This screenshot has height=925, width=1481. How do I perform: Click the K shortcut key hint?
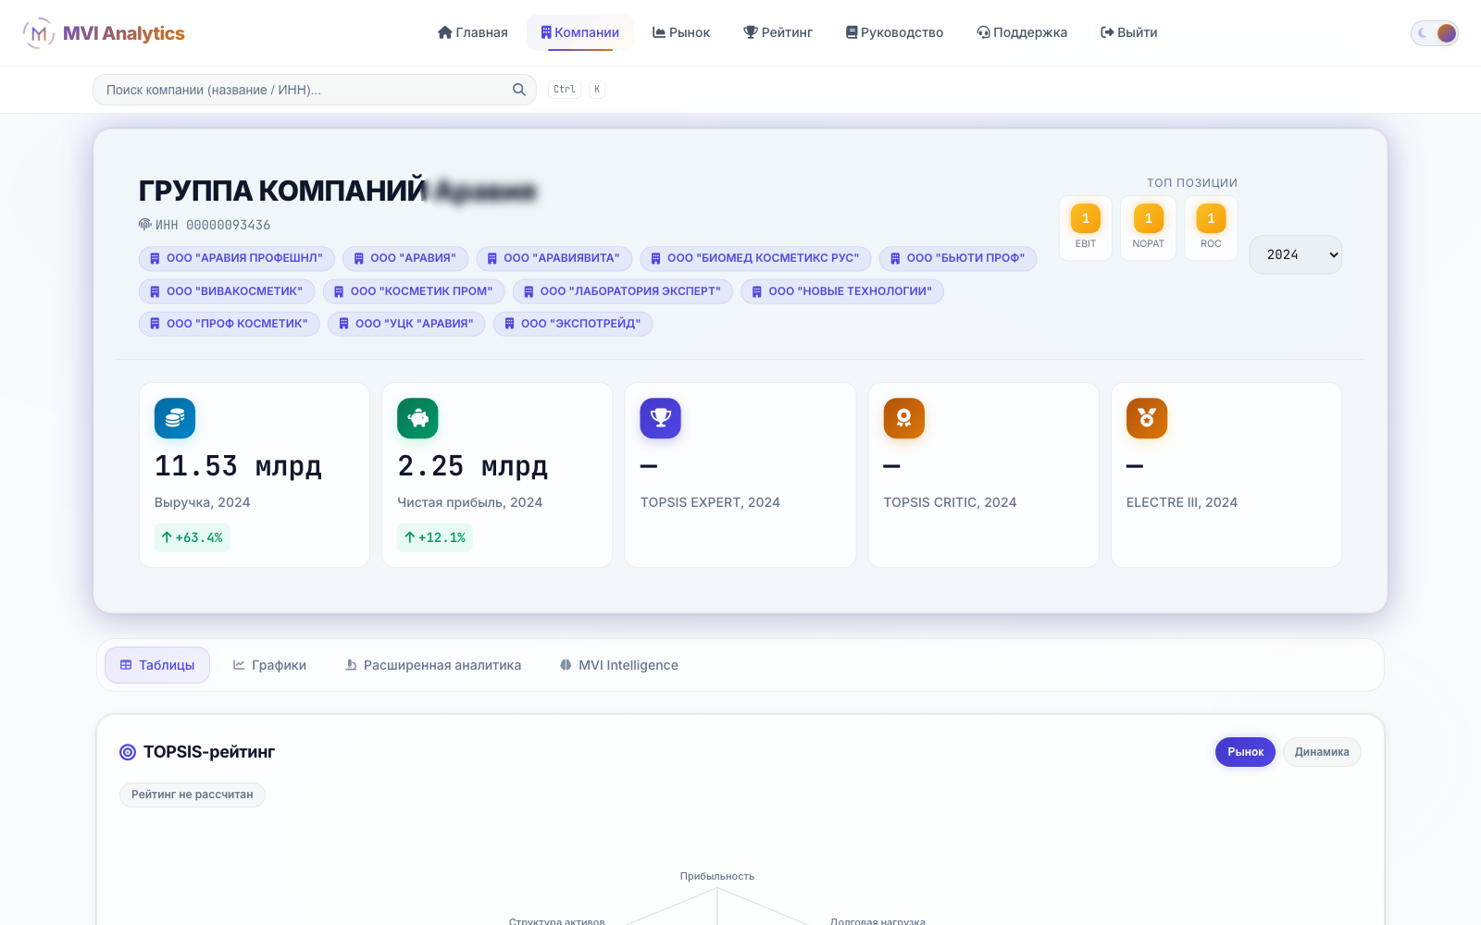click(x=597, y=90)
